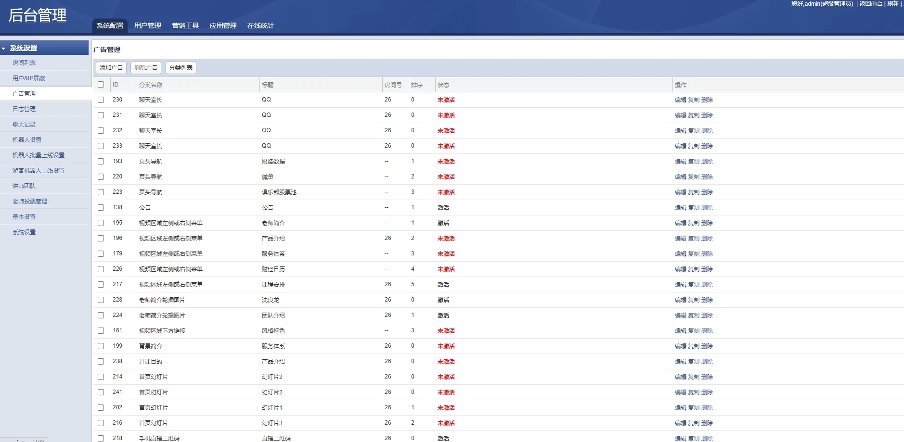Screen dimensions: 904x442
Task: Switch to the 营销工具 tab
Action: point(185,25)
